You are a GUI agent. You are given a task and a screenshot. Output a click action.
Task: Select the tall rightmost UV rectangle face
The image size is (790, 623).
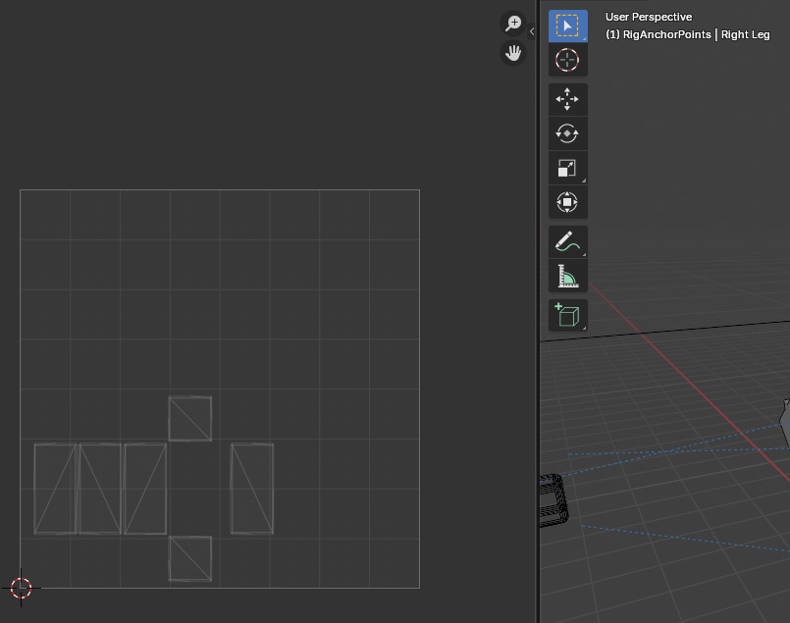click(251, 488)
